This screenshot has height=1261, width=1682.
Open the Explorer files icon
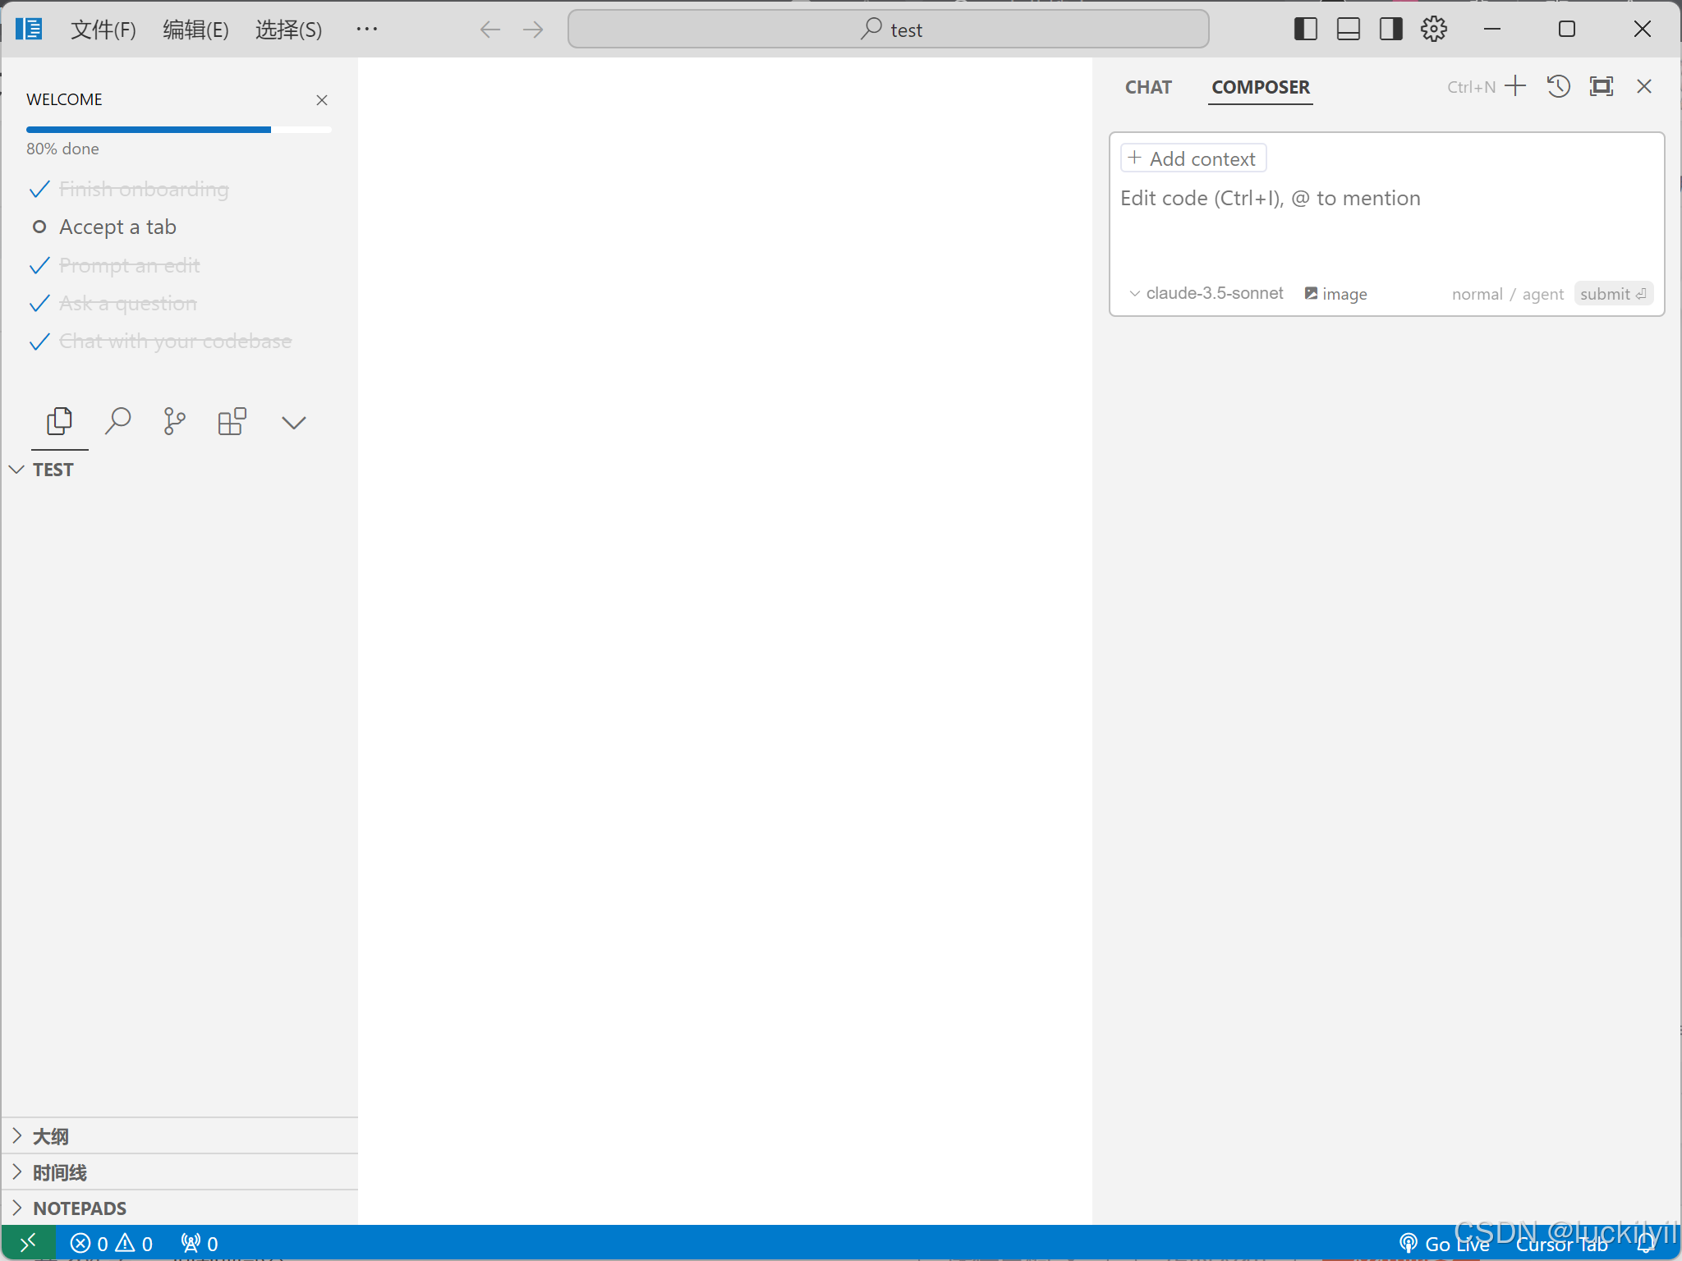coord(59,422)
